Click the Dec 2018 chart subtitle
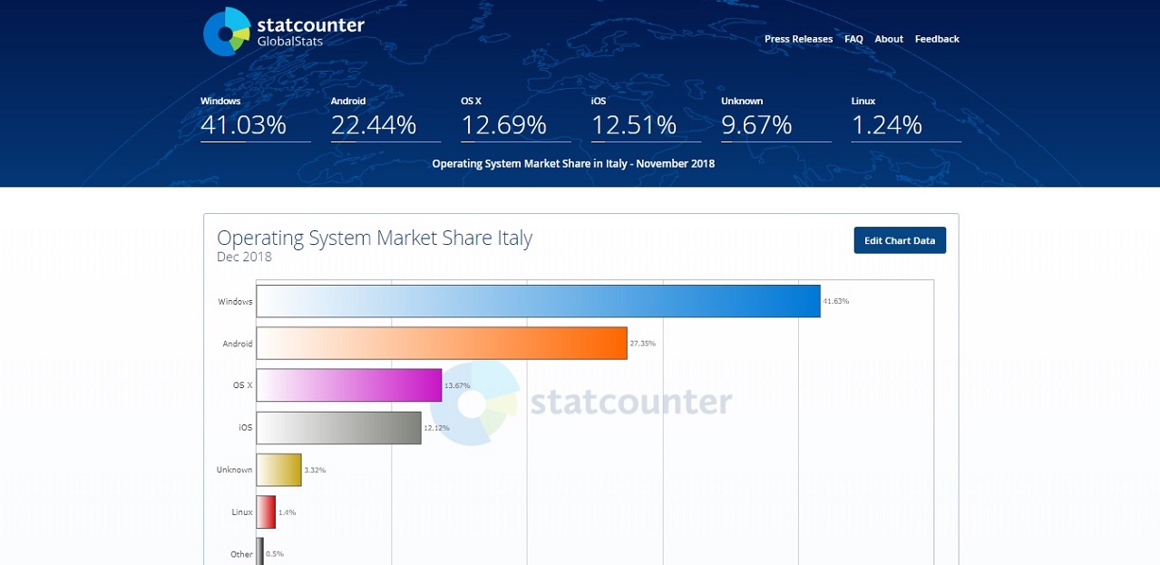This screenshot has height=565, width=1160. point(244,257)
